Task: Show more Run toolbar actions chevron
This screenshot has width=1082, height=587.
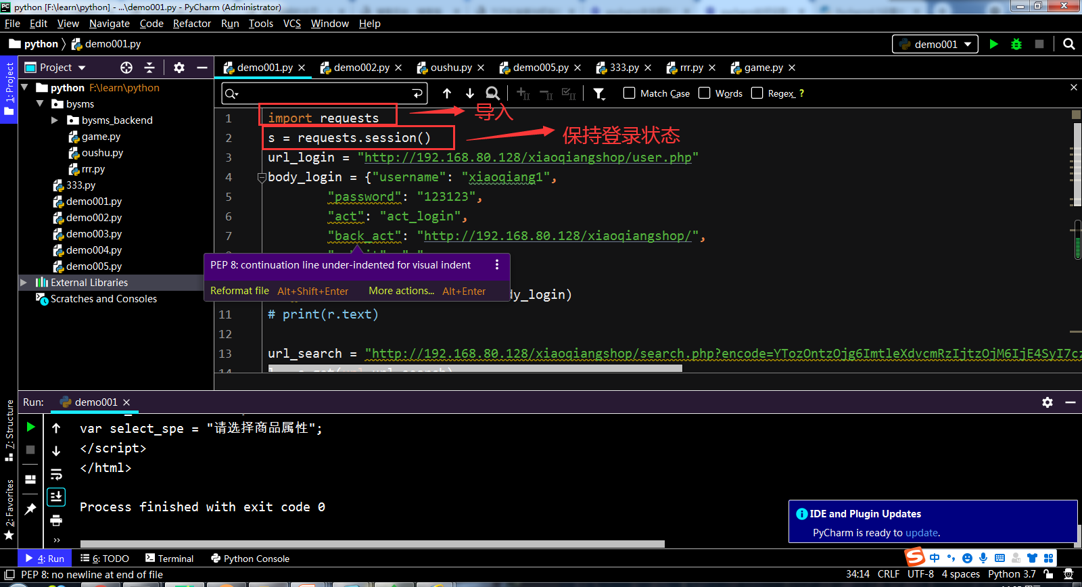Action: pos(57,540)
